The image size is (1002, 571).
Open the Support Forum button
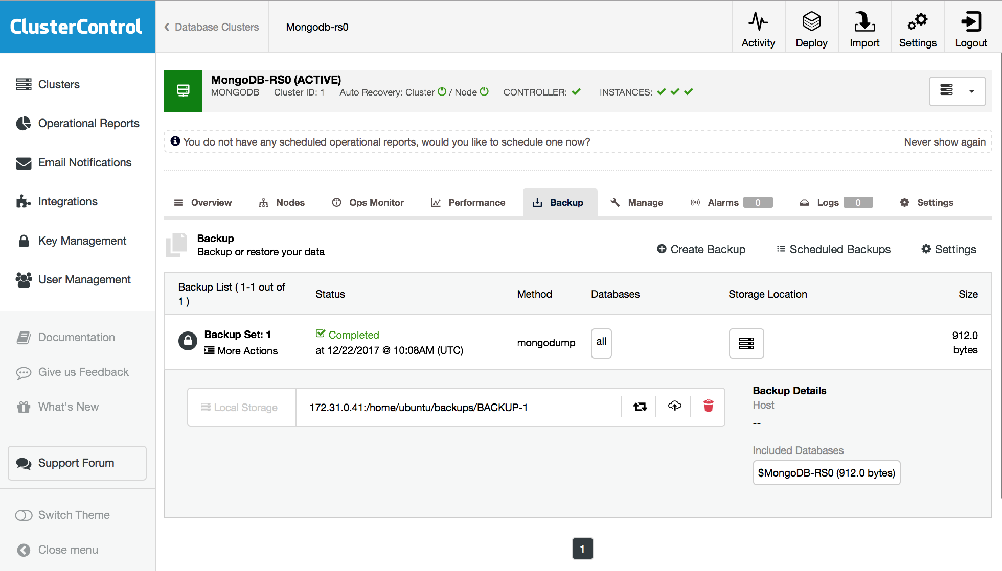pyautogui.click(x=77, y=463)
